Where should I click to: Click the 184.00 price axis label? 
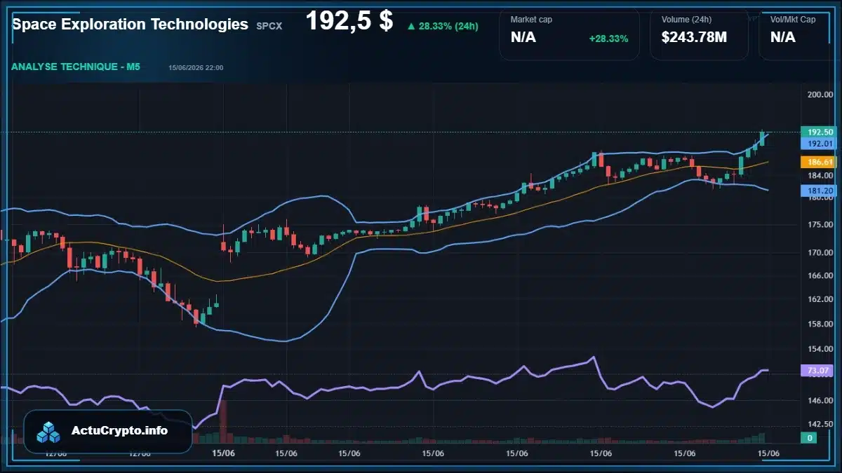(820, 175)
